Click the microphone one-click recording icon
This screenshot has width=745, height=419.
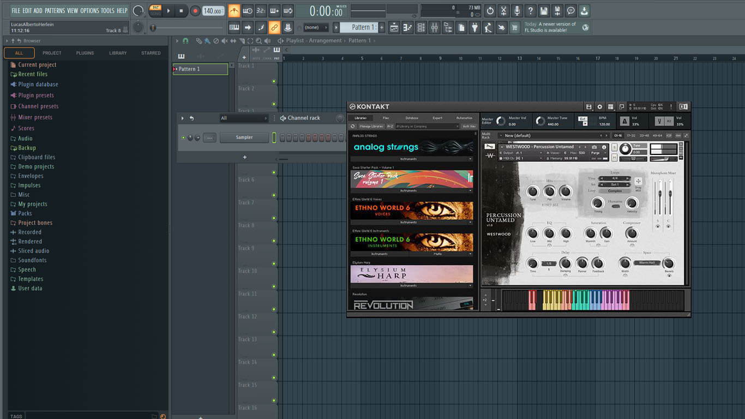[x=516, y=10]
